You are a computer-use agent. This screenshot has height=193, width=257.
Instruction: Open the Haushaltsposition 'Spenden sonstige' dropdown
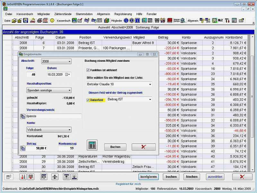pyautogui.click(x=69, y=90)
